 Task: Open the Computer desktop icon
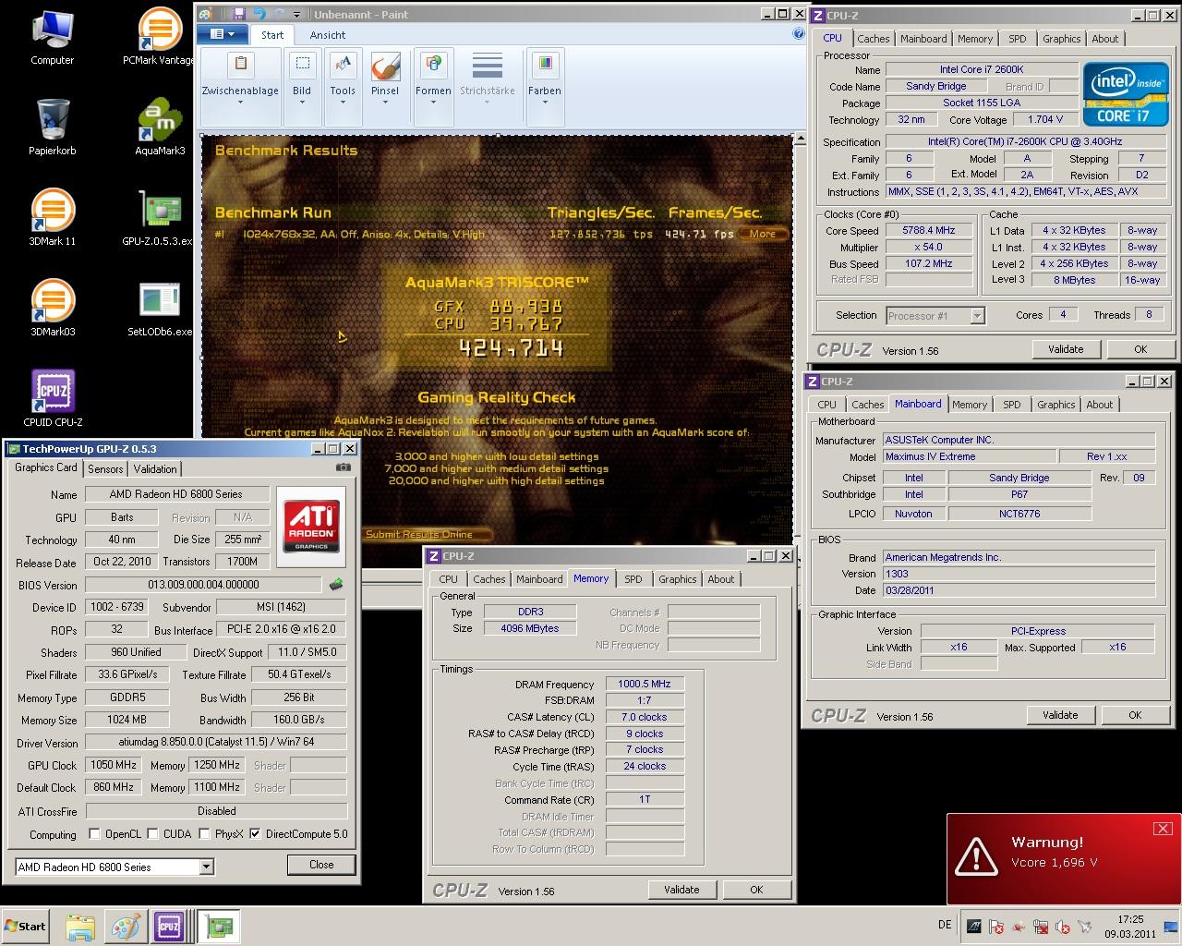pyautogui.click(x=53, y=37)
